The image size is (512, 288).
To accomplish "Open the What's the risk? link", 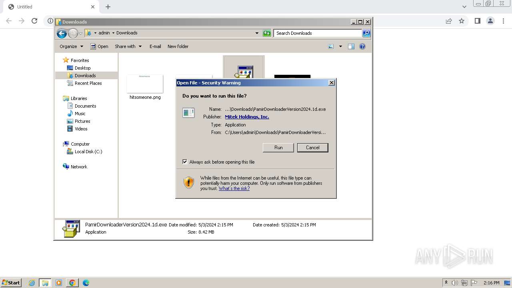I will tap(234, 188).
